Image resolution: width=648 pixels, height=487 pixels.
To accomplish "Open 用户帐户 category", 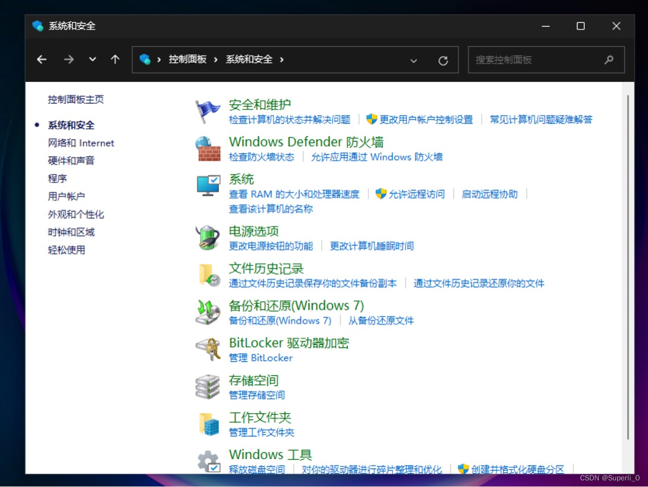I will 66,196.
